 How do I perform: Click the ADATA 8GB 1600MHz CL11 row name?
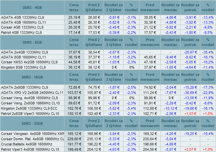click(x=23, y=57)
